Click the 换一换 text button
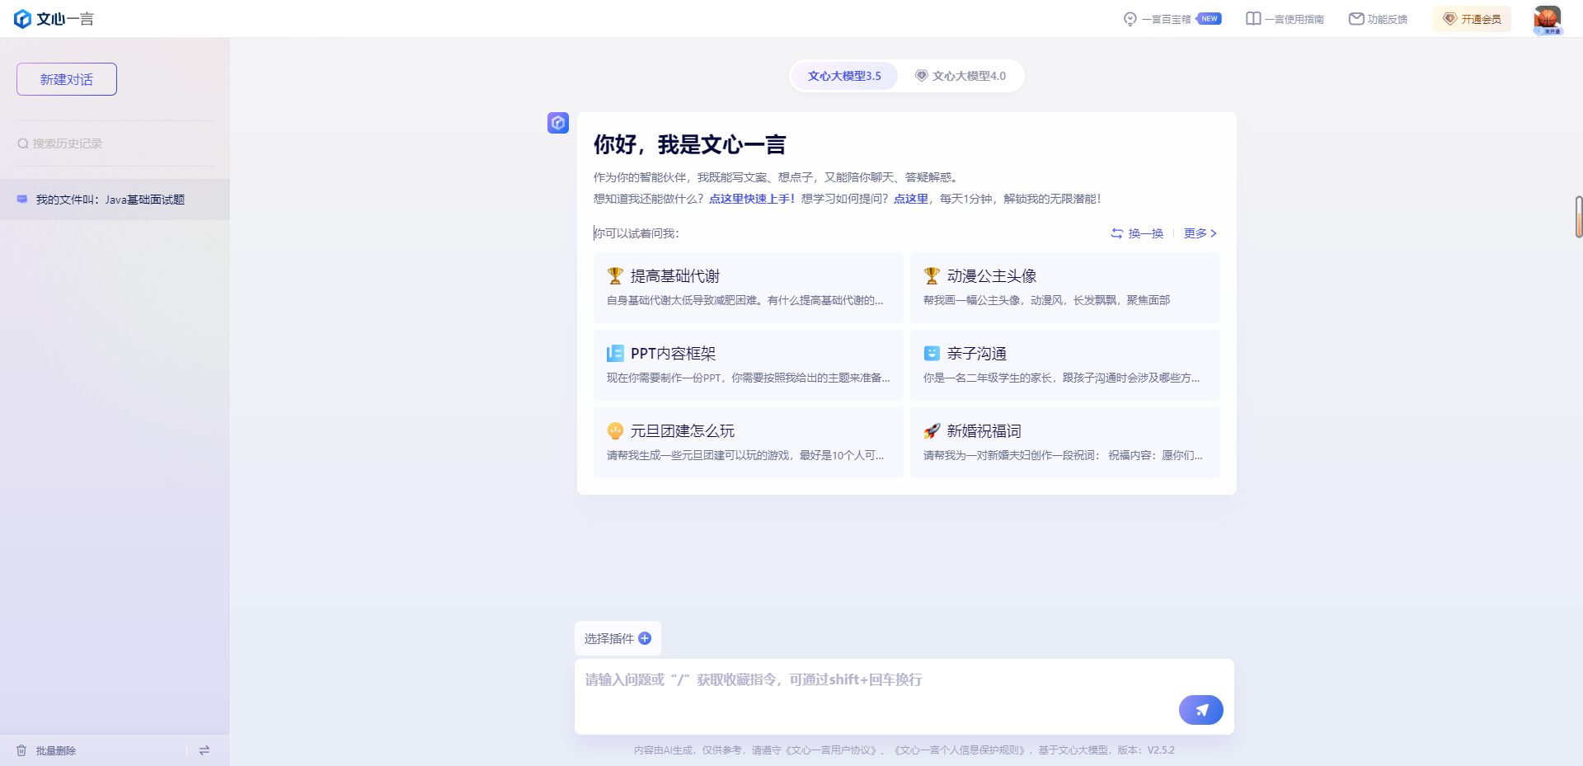 [1146, 233]
